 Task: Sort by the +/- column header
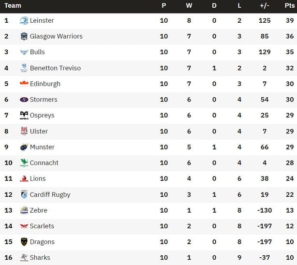pos(265,5)
